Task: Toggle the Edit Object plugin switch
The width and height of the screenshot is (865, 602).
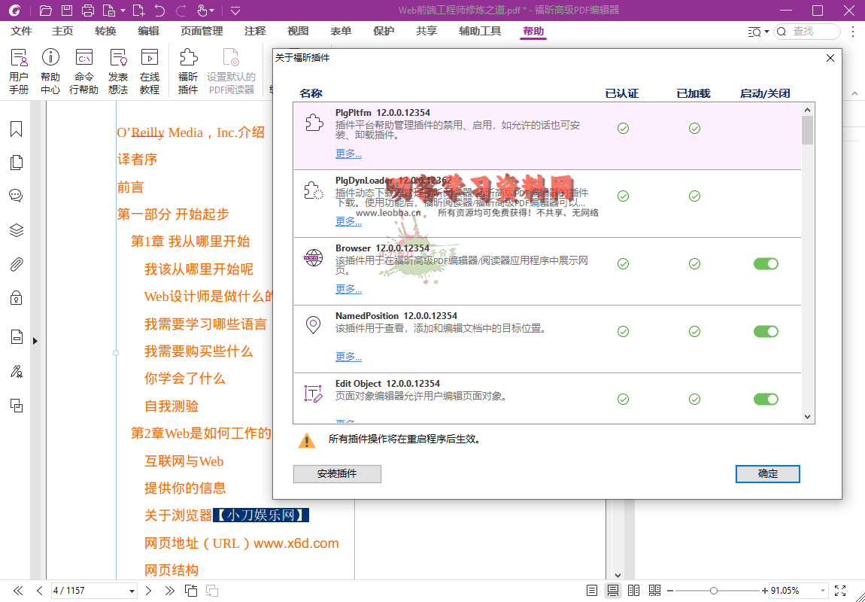Action: click(766, 399)
